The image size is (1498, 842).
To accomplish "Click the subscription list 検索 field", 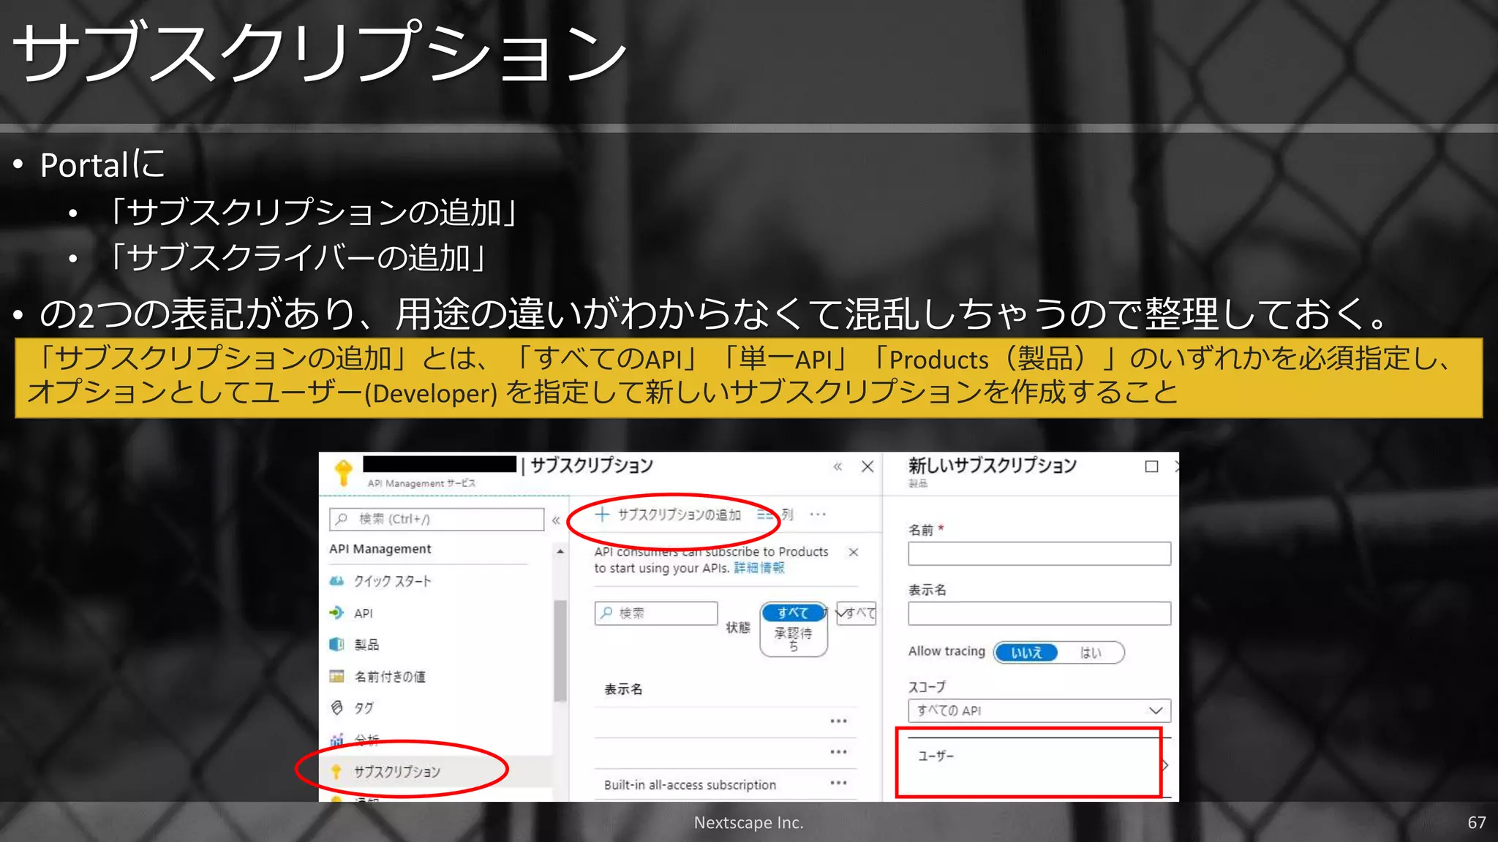I will [x=656, y=613].
